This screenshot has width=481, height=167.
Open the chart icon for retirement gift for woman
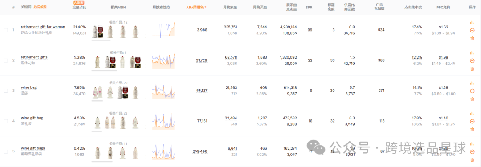(x=472, y=22)
